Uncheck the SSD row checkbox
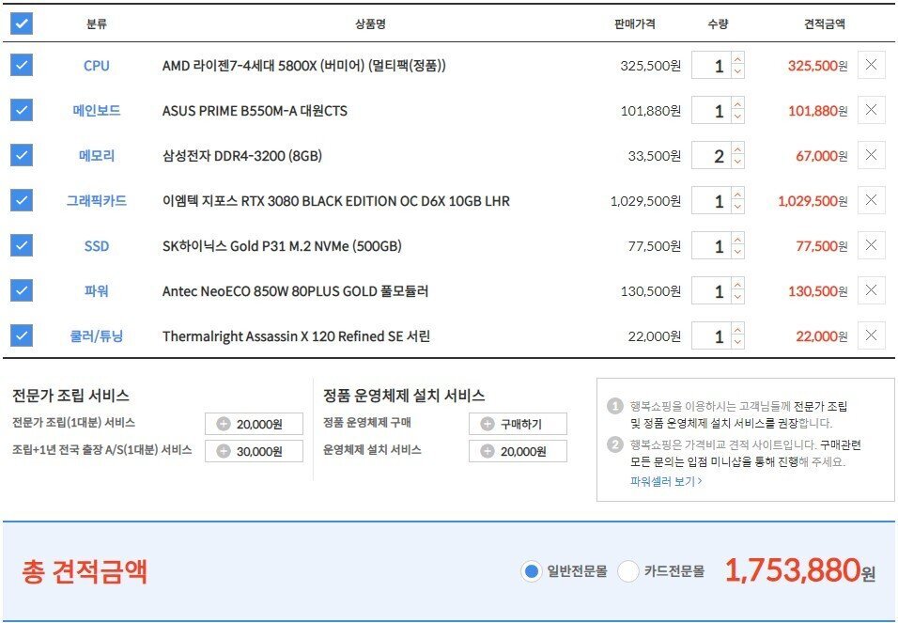898x623 pixels. pos(22,245)
